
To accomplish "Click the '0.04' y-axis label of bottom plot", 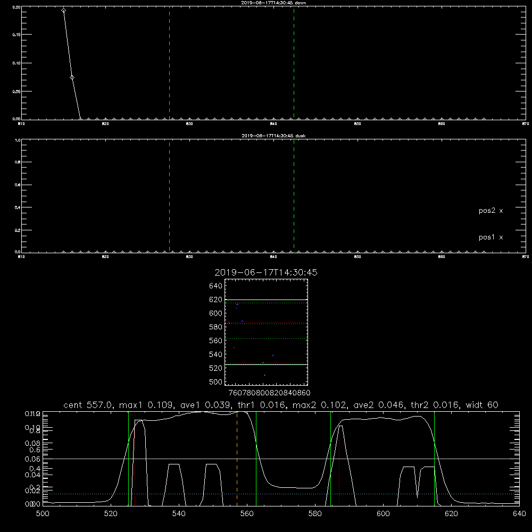I will 32,475.
